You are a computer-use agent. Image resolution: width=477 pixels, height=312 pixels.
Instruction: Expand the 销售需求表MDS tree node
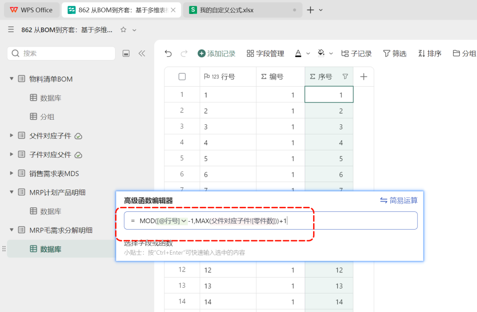(12, 173)
